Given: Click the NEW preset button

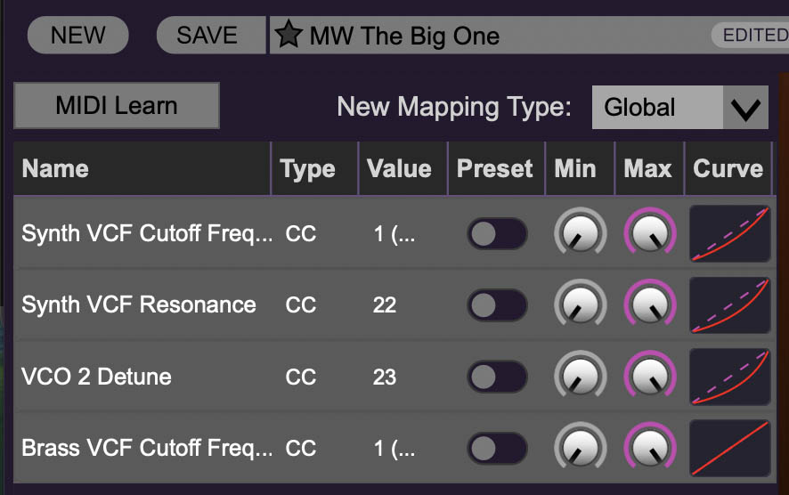Looking at the screenshot, I should (x=78, y=36).
